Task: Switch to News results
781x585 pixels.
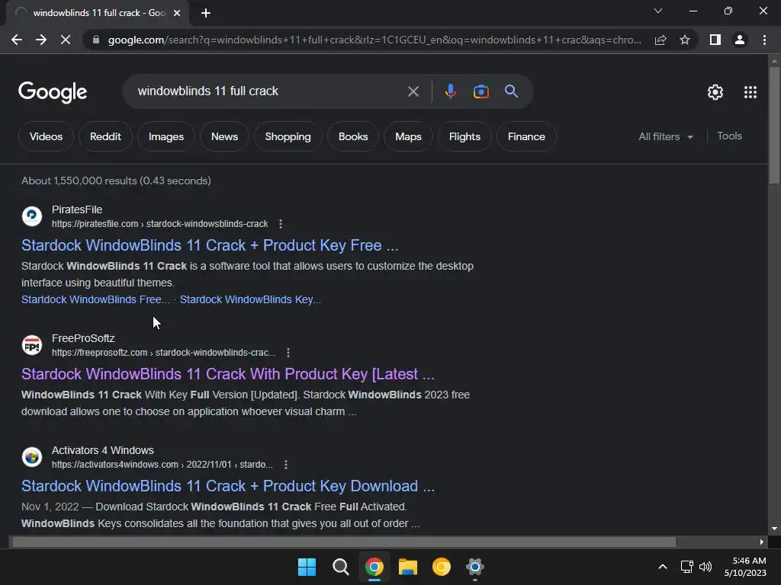Action: tap(225, 136)
